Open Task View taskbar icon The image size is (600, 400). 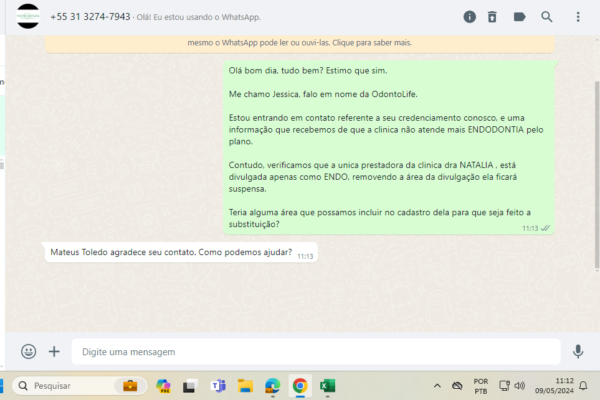[190, 386]
